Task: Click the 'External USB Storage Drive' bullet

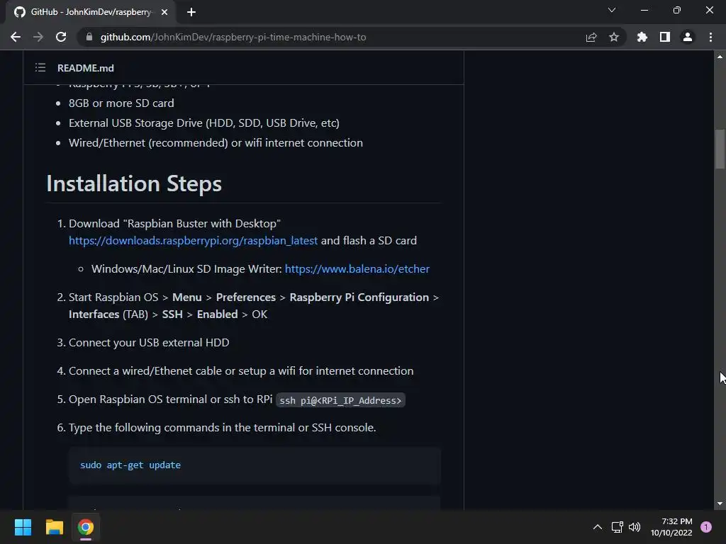Action: pyautogui.click(x=203, y=123)
